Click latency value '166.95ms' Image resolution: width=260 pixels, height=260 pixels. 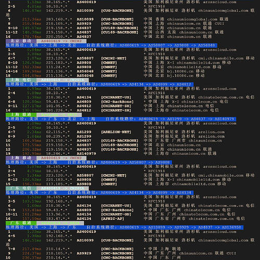click(x=32, y=140)
